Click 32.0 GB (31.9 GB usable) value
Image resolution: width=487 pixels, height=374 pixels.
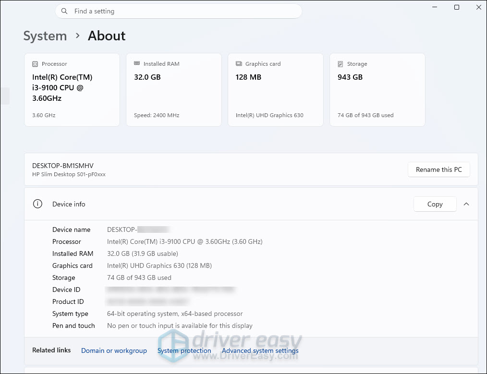(143, 253)
